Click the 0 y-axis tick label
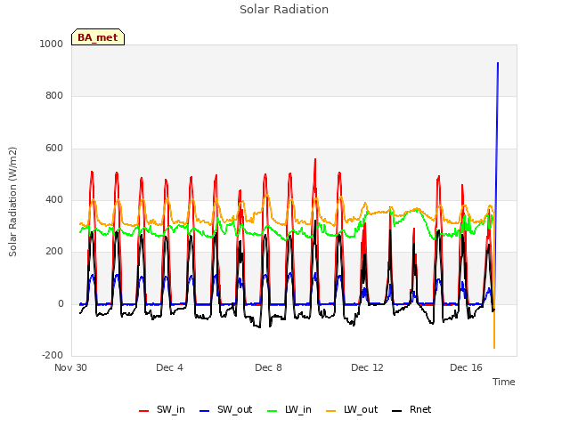The width and height of the screenshot is (570, 427). [61, 304]
